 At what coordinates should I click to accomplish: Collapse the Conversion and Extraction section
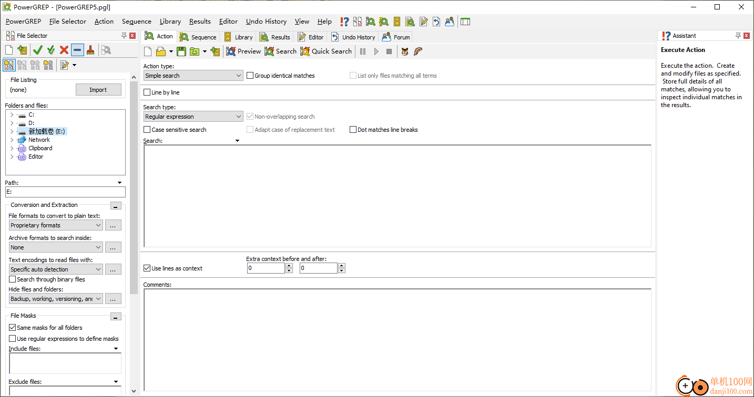click(116, 206)
